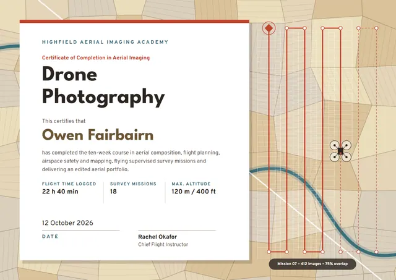This screenshot has height=280, width=396.
Task: Click the survey missions value 18
Action: (113, 192)
